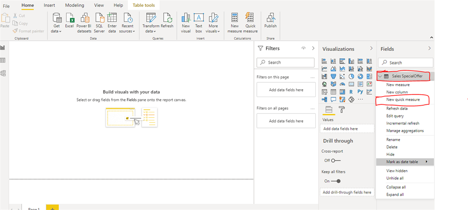The height and width of the screenshot is (210, 468).
Task: Select the Map (globe) visualization
Action: point(324,84)
